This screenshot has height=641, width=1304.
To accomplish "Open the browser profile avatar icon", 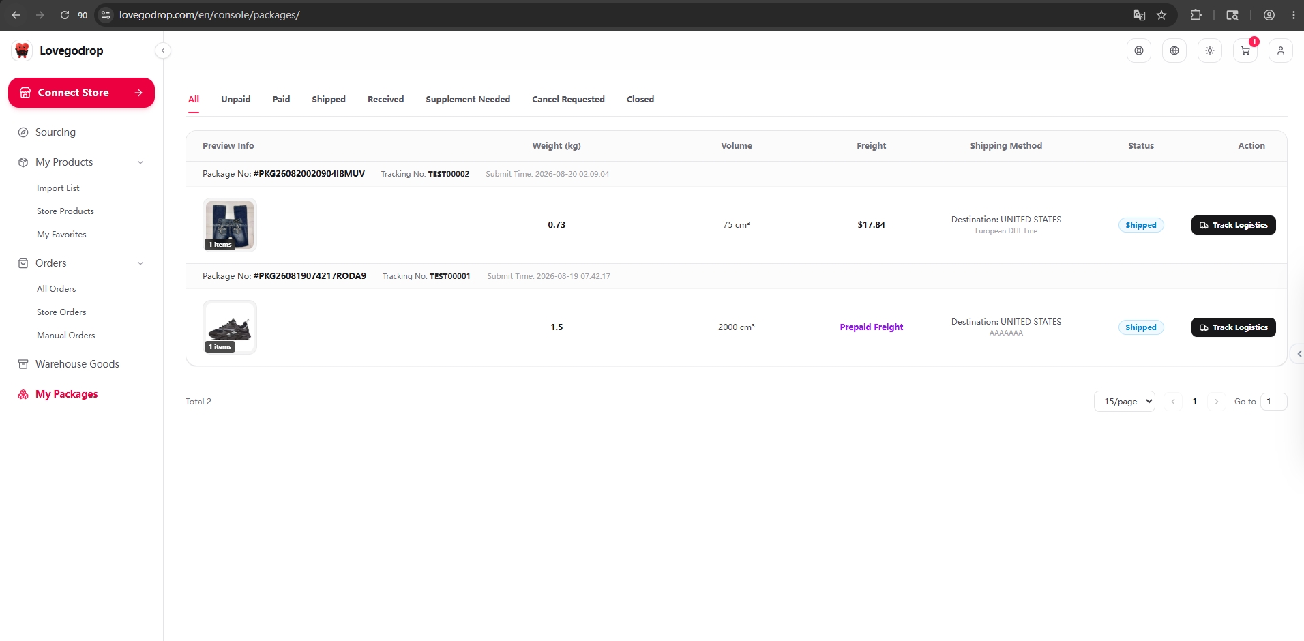I will coord(1269,15).
